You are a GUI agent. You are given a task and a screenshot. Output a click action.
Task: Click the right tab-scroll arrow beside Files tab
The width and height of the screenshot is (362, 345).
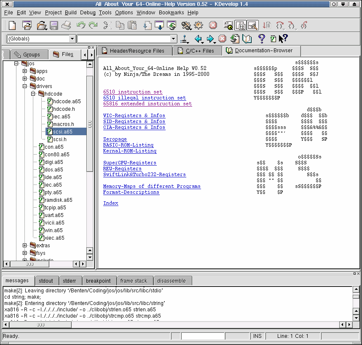pos(91,55)
